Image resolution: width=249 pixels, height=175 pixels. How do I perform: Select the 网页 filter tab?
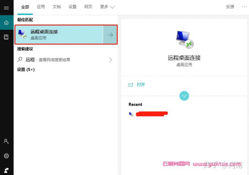pos(88,7)
